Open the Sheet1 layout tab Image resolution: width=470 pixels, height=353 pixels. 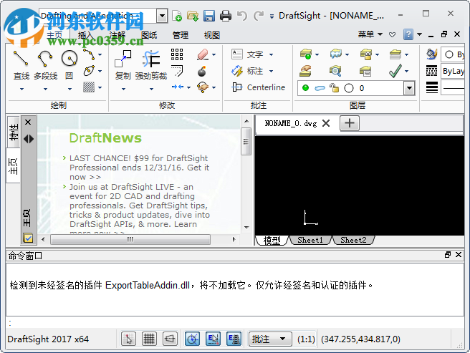310,240
